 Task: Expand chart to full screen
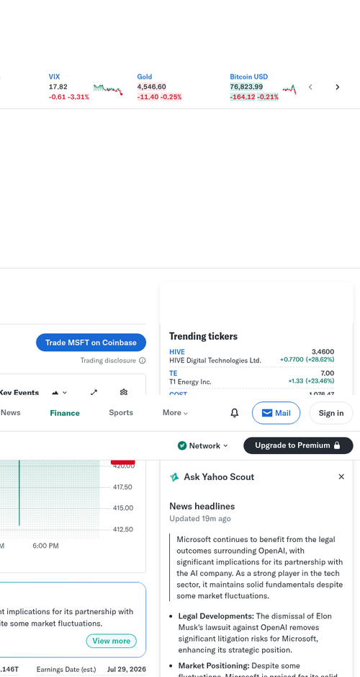[94, 392]
